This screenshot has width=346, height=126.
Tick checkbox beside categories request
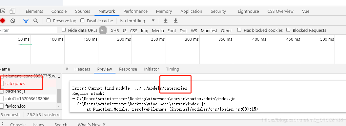point(2,83)
